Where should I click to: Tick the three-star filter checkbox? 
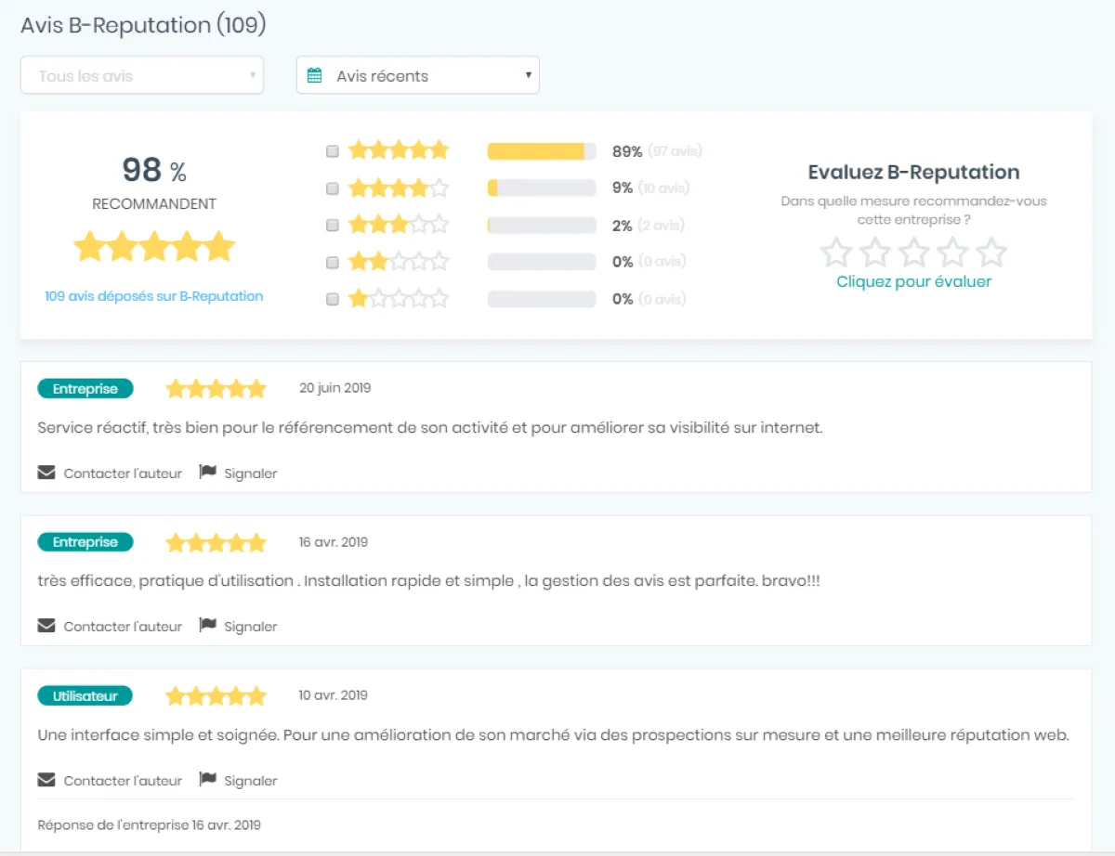333,226
